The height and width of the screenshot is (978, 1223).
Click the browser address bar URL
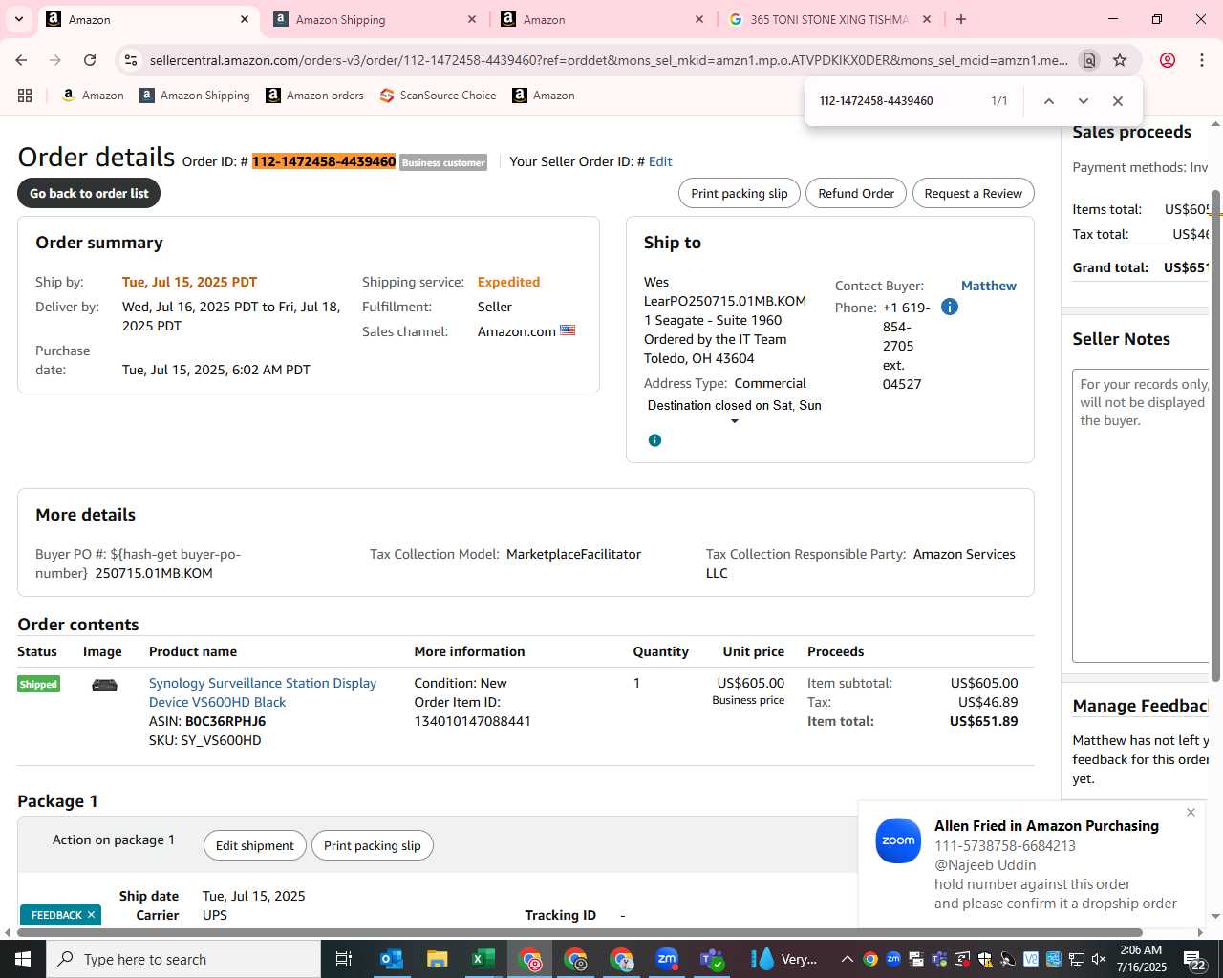[x=609, y=60]
